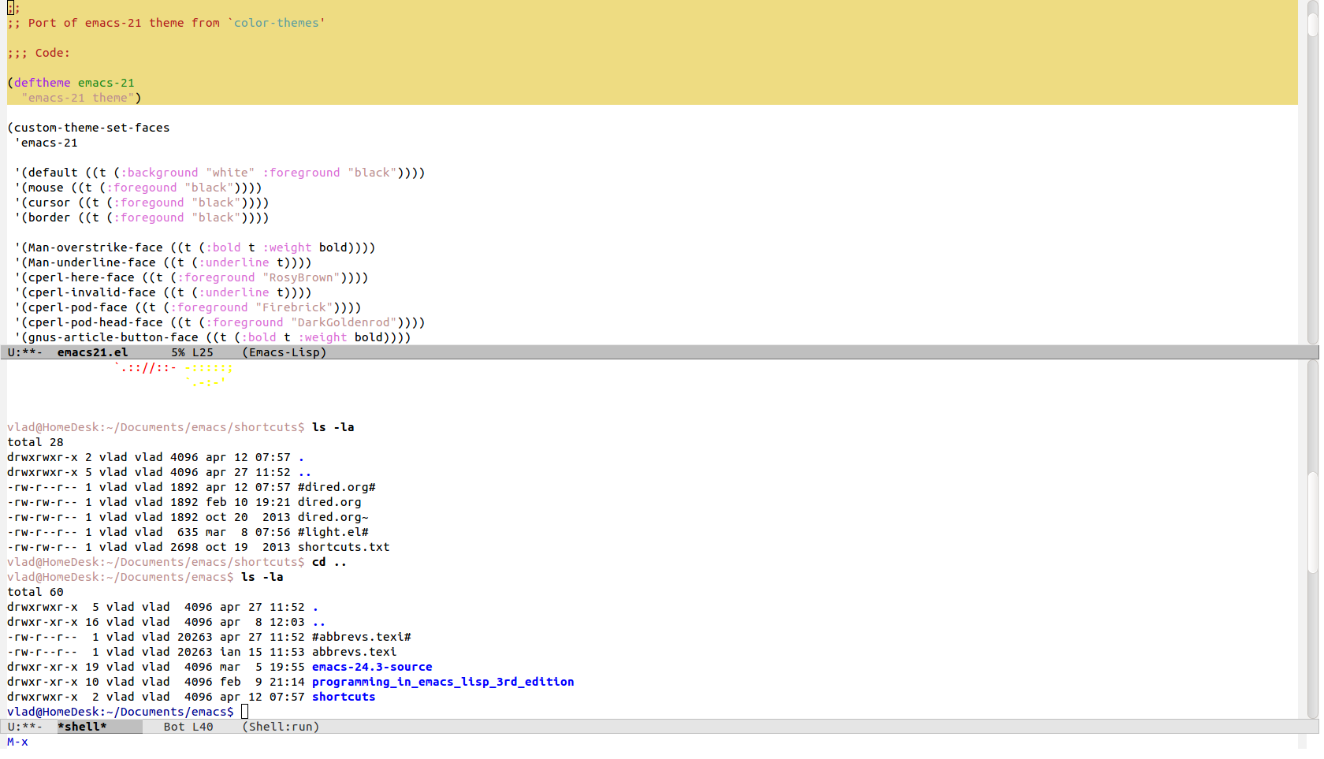Click the cperl-pod-head-face text
This screenshot has width=1324, height=759.
point(95,322)
